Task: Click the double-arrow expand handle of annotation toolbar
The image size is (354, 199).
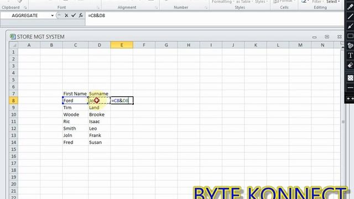Action: (x=350, y=98)
